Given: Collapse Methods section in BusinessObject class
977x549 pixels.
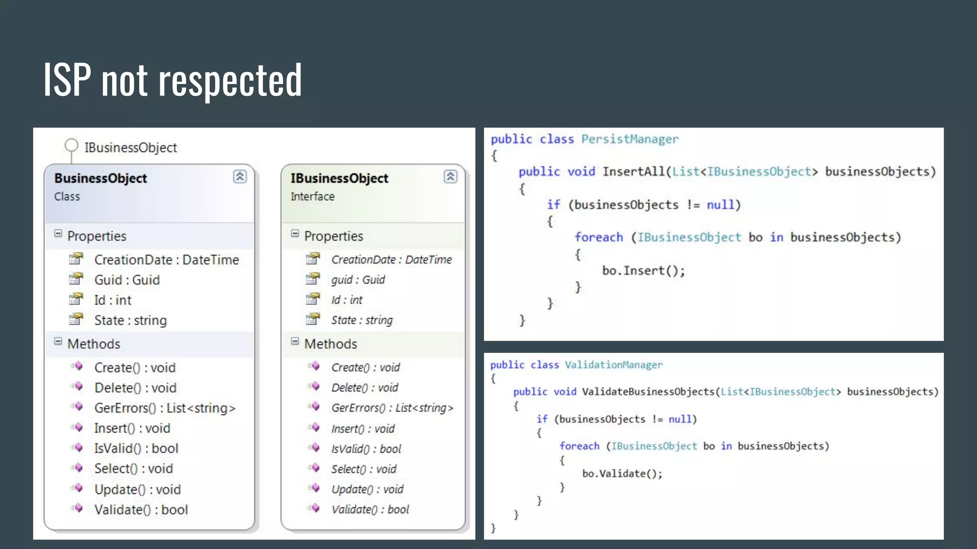Looking at the screenshot, I should pos(58,341).
